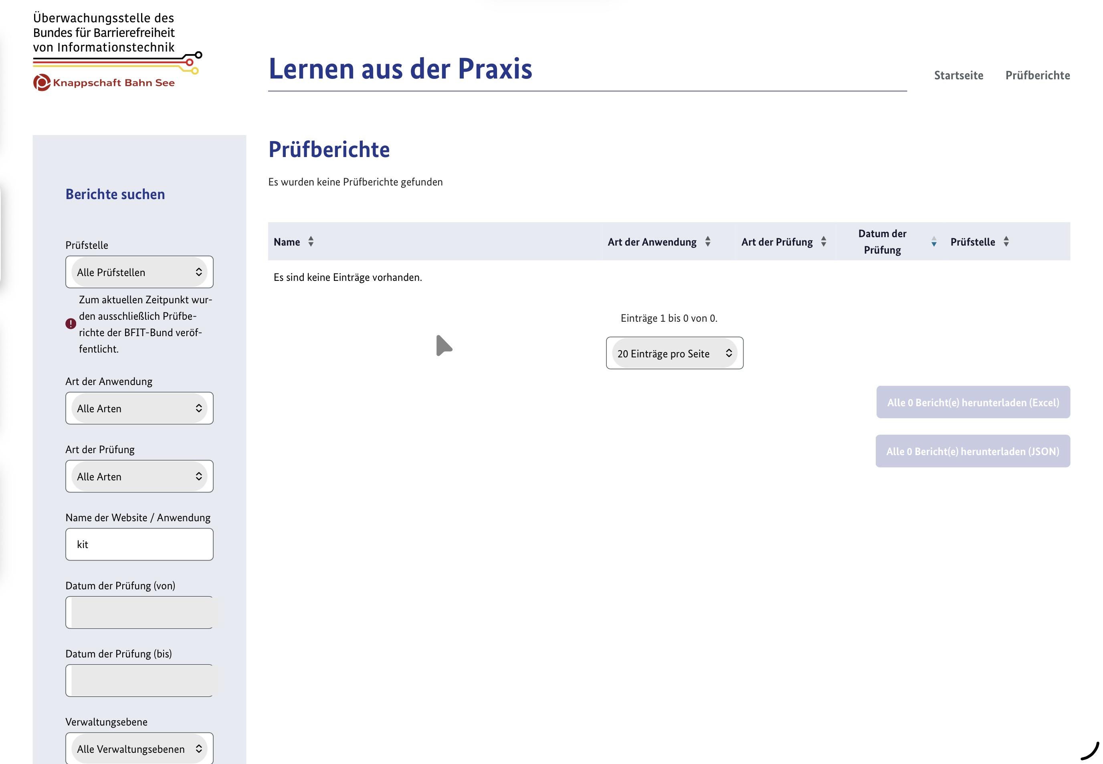The image size is (1103, 764).
Task: Focus the Name der Website field
Action: 139,545
